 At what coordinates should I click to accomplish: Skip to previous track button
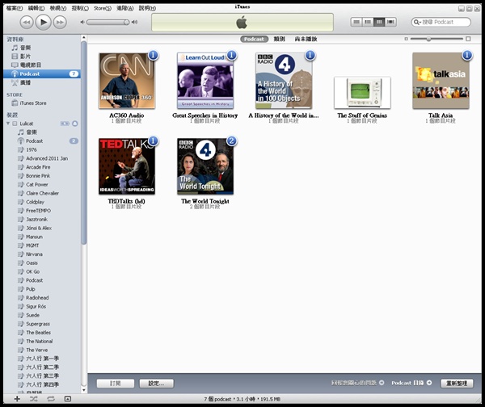(x=27, y=23)
